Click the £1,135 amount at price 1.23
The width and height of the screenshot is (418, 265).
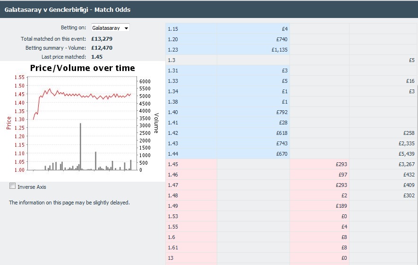point(280,50)
